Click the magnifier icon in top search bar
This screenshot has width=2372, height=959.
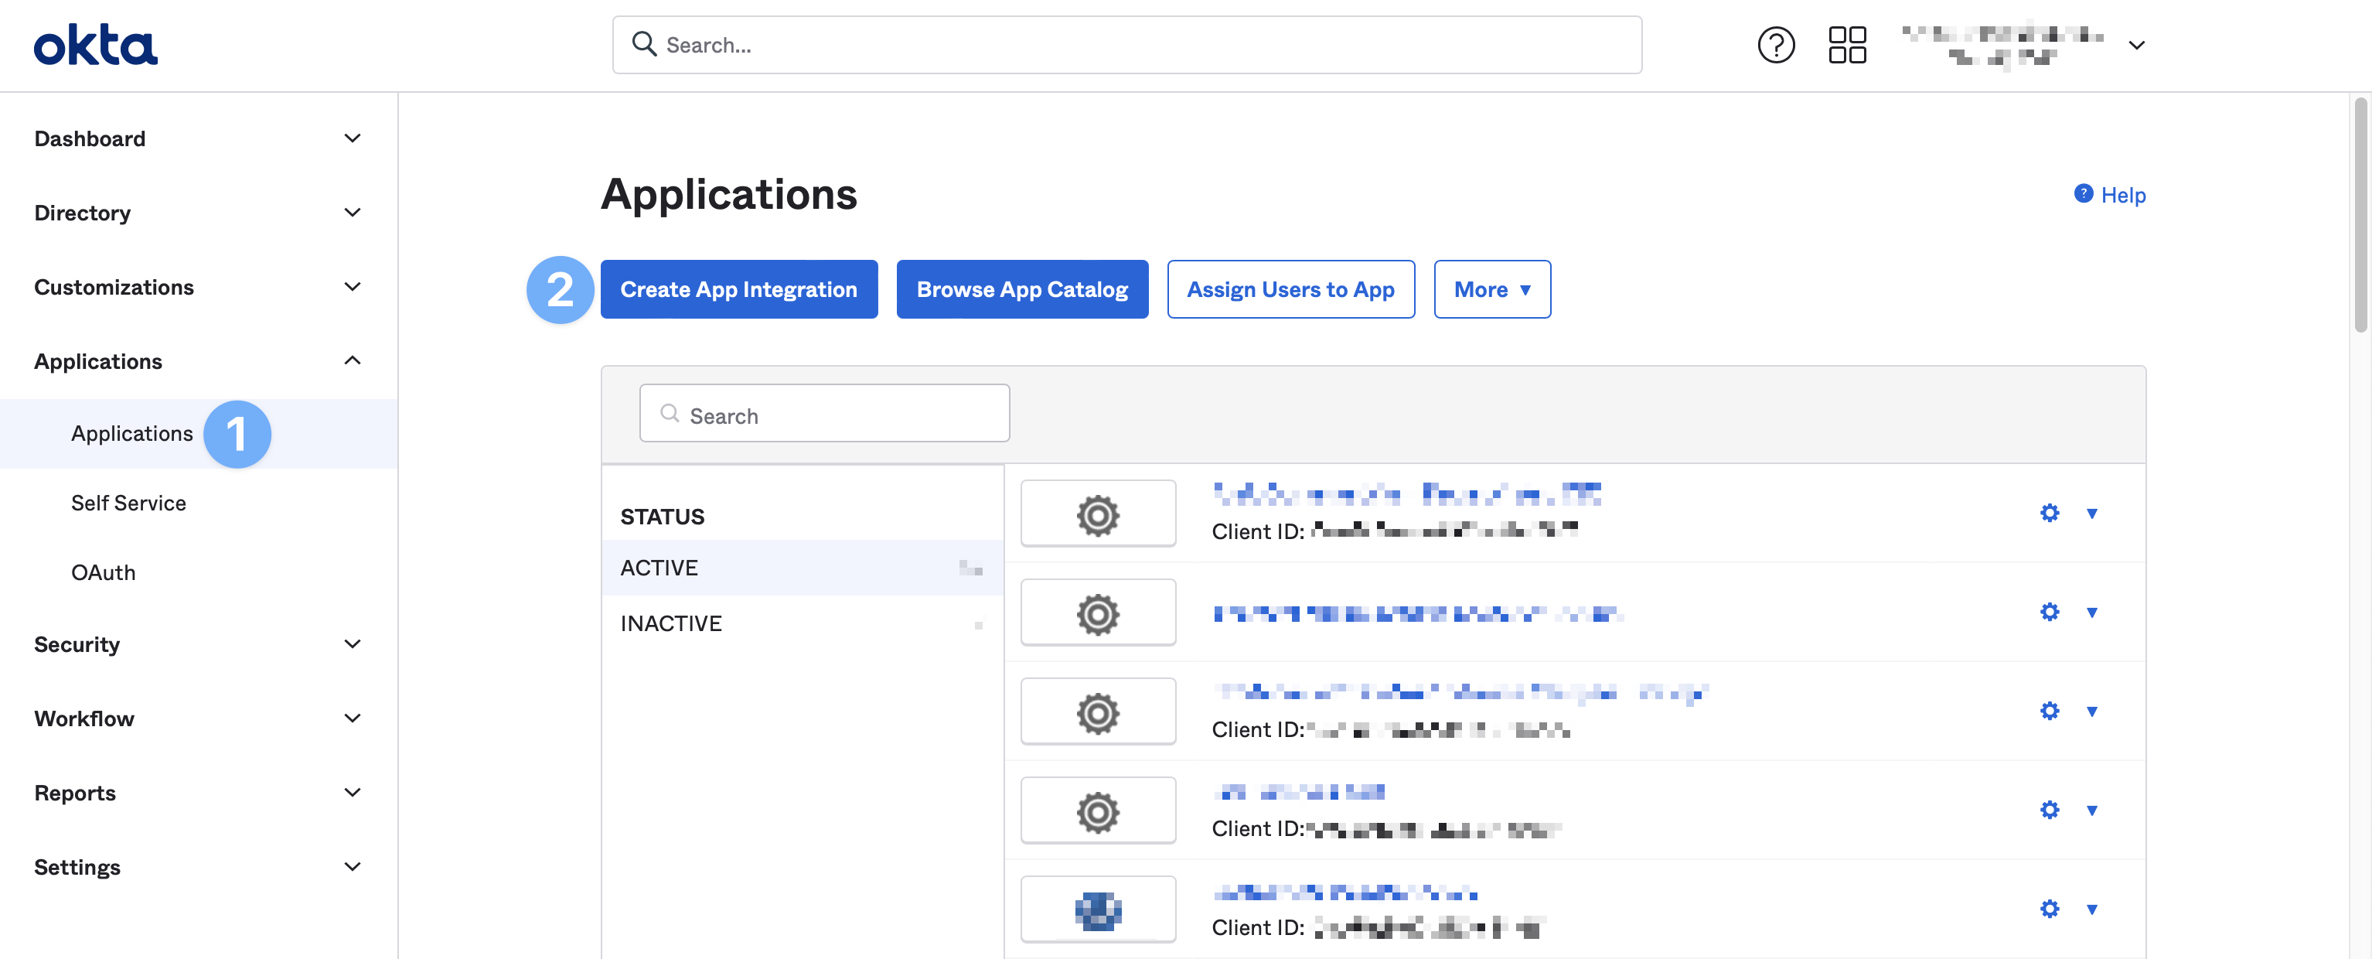pyautogui.click(x=644, y=44)
